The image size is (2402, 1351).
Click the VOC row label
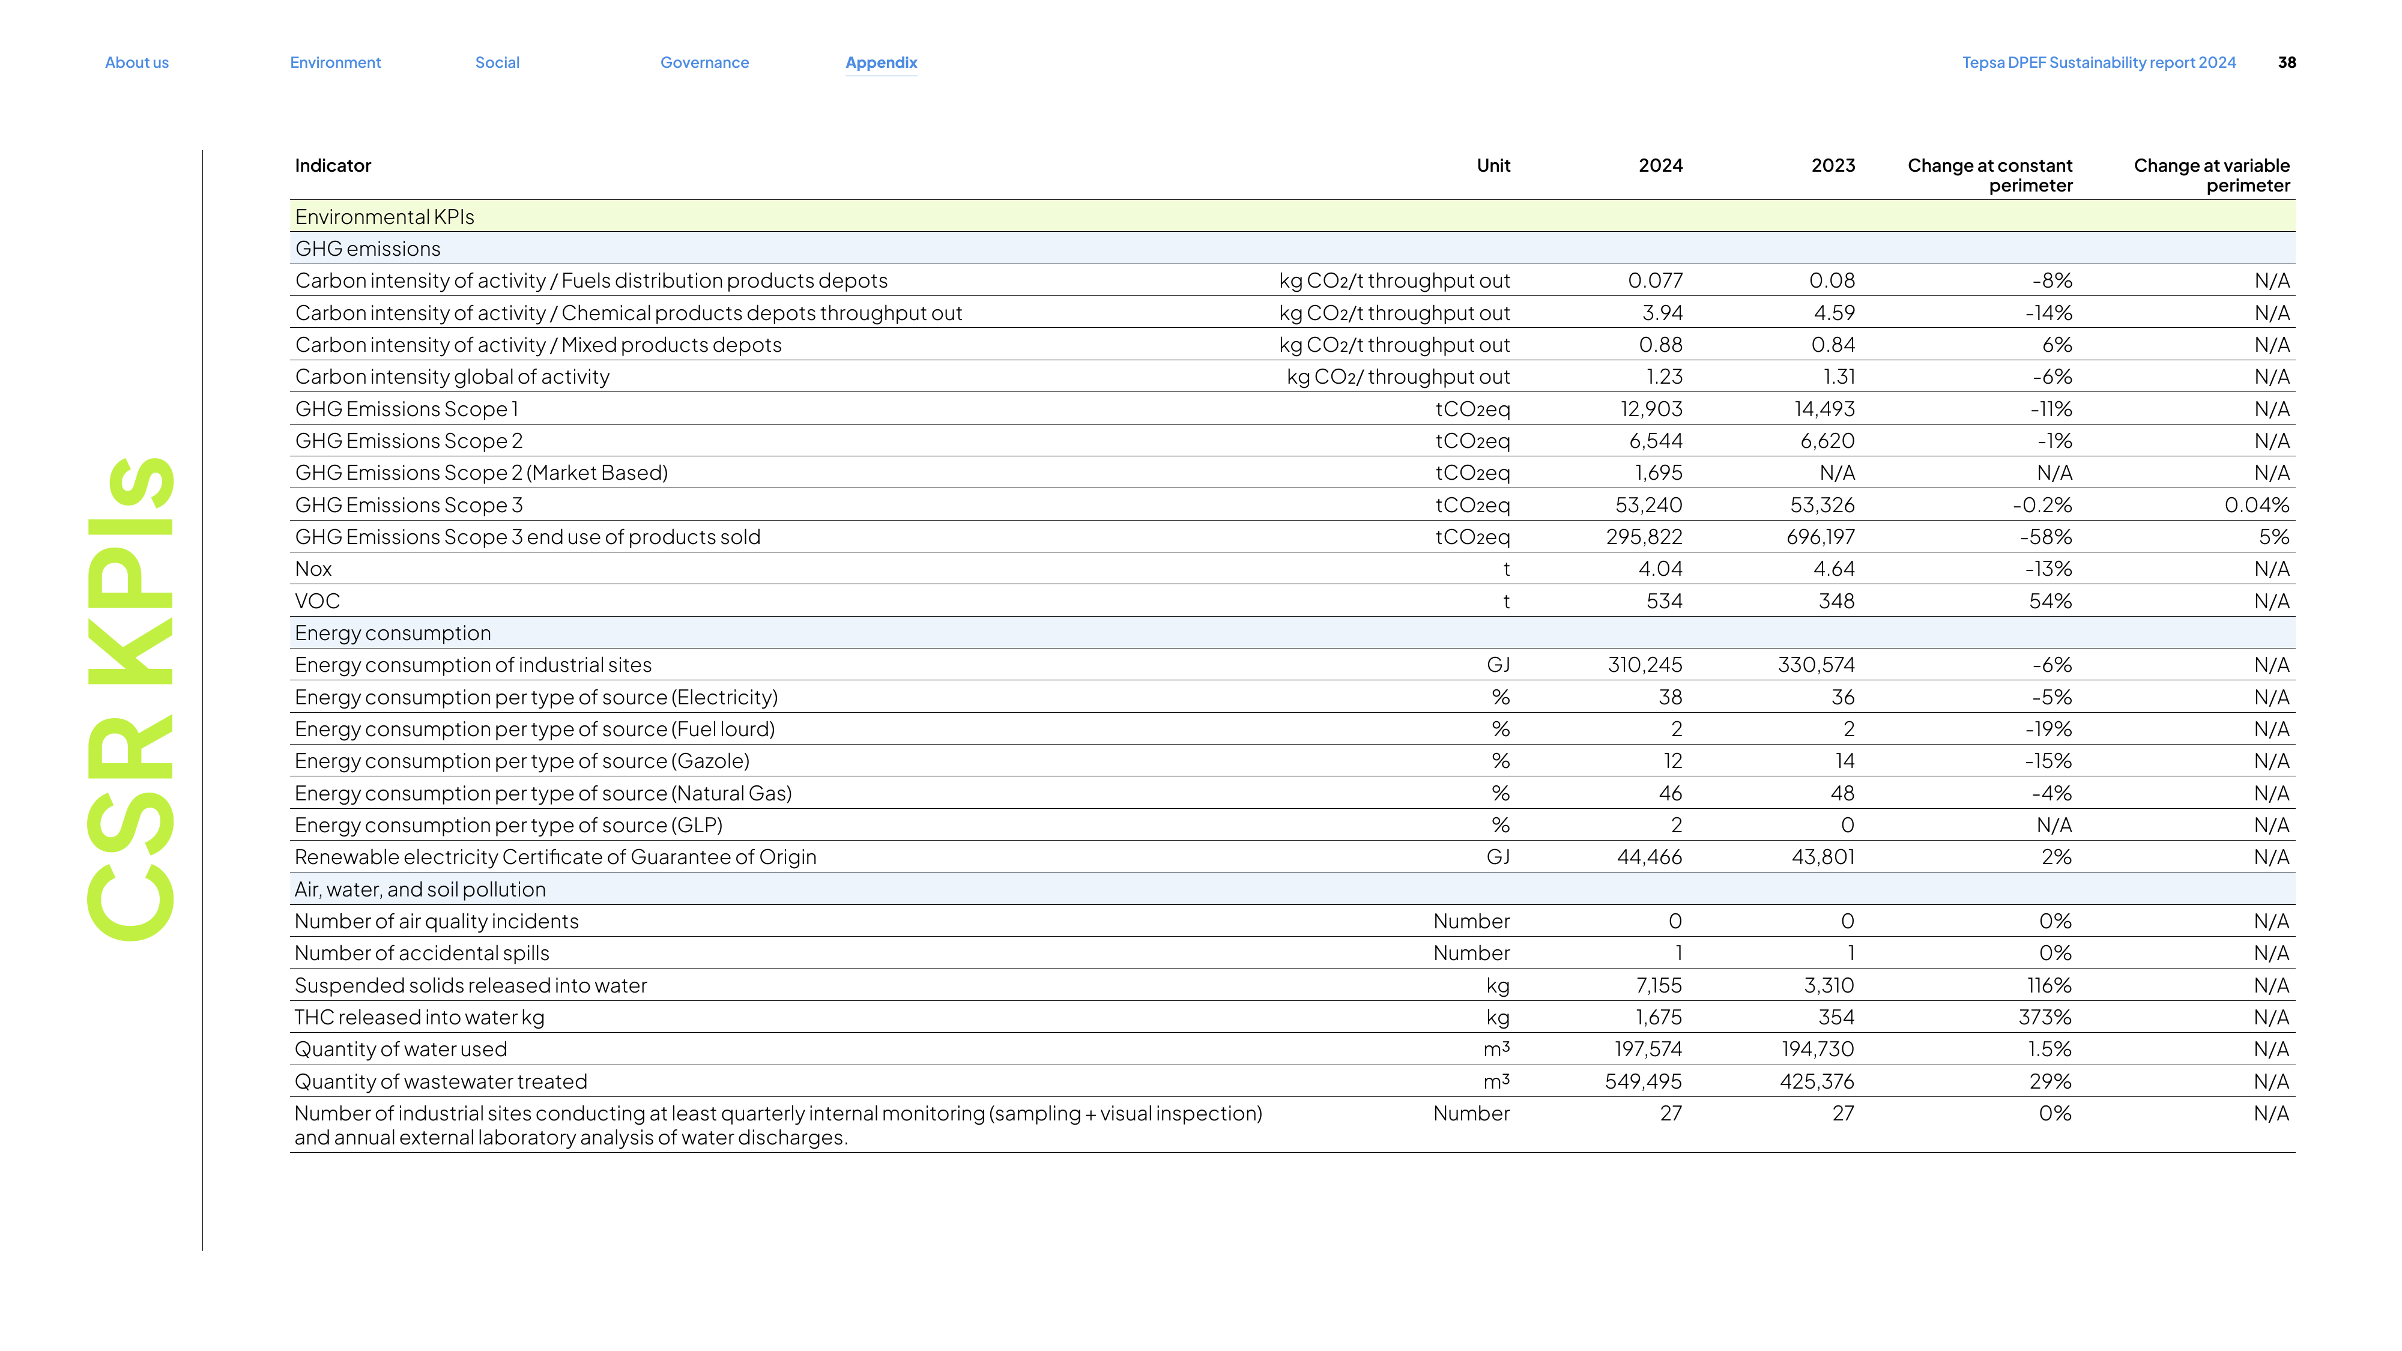(x=317, y=602)
